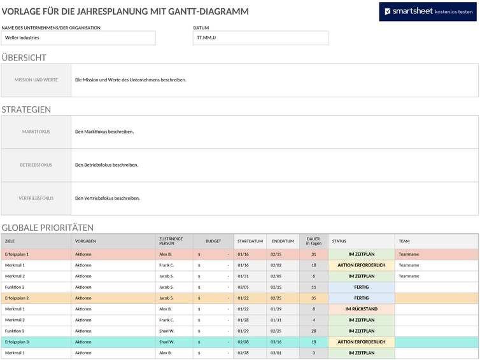
Task: Click the text 'Den Vertriebsfokus beschreiben.'
Action: 108,198
